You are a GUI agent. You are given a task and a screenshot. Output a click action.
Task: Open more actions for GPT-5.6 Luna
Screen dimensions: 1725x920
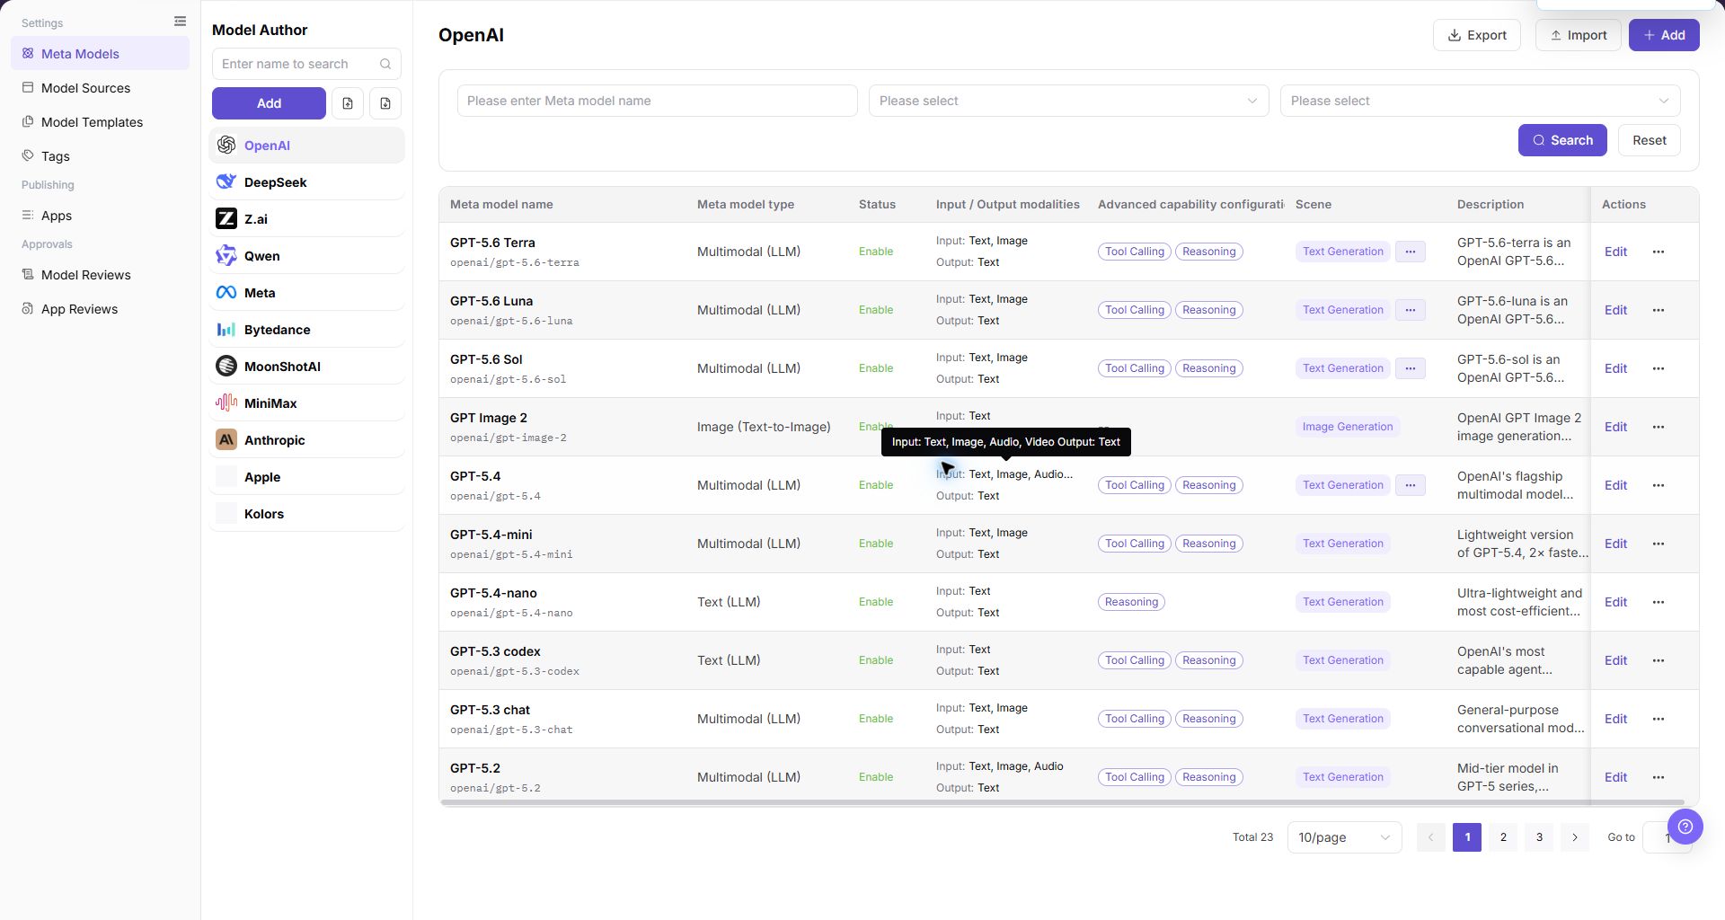[x=1659, y=310]
